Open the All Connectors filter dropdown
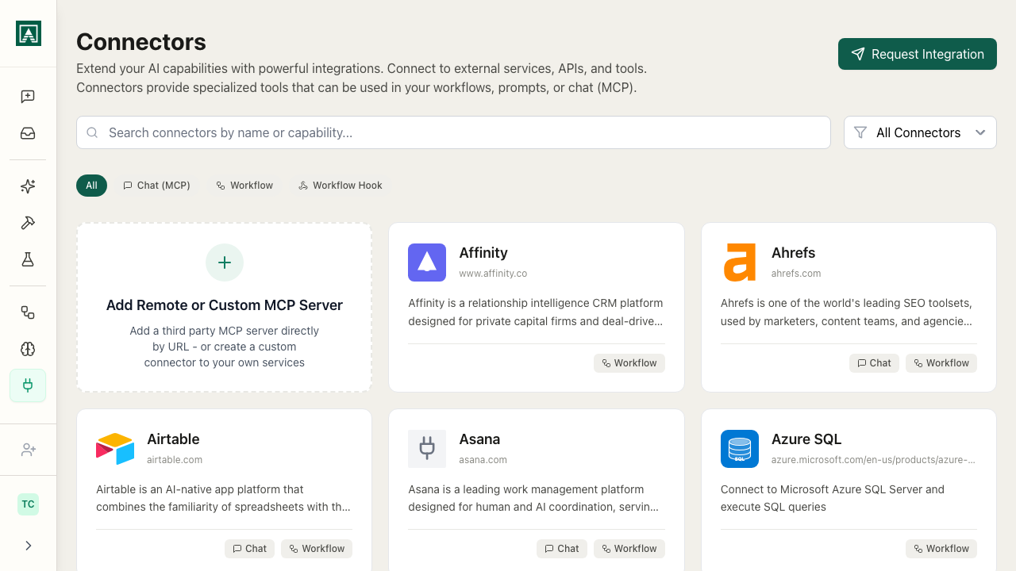1016x571 pixels. coord(920,132)
